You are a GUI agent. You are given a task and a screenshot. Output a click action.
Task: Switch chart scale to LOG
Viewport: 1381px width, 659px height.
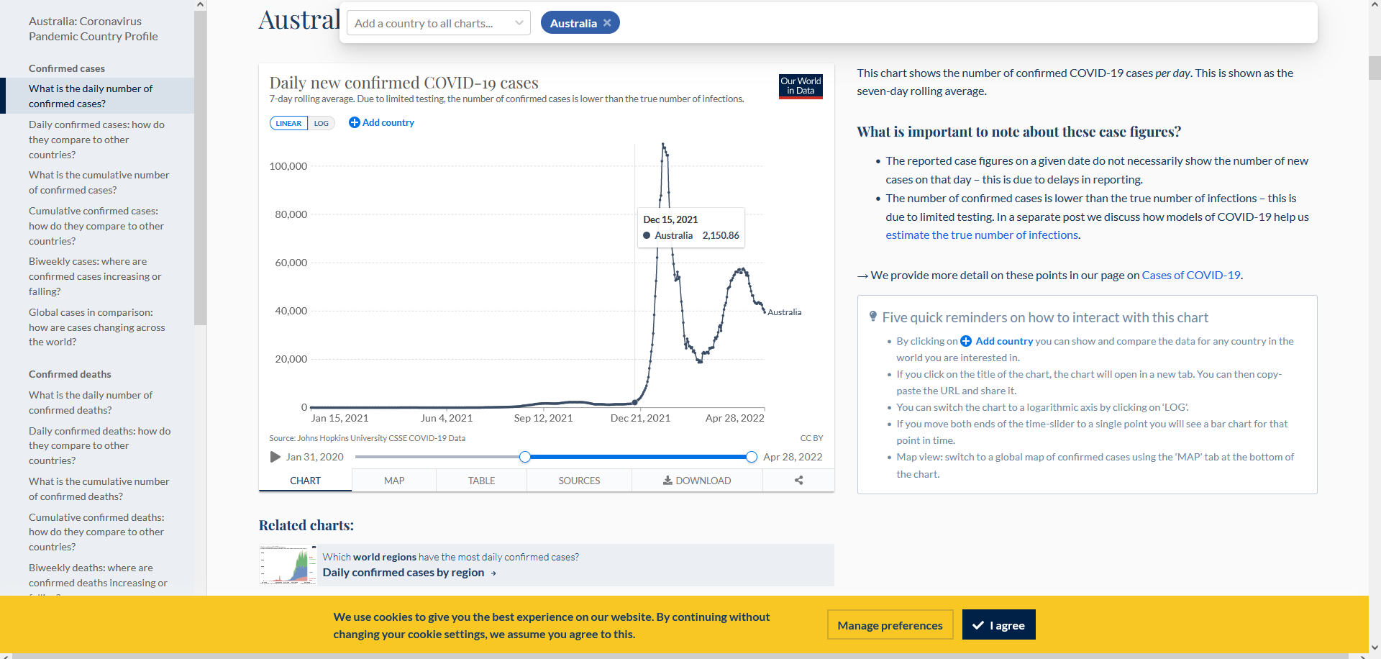click(322, 123)
